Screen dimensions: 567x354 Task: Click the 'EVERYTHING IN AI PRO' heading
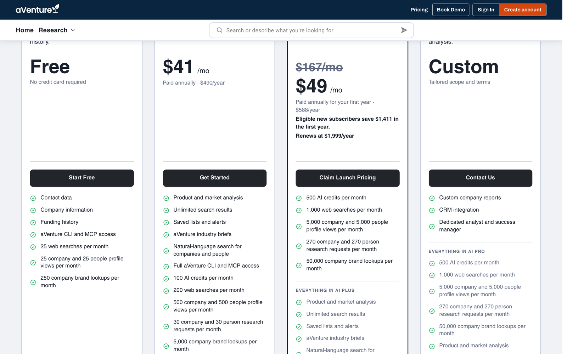pyautogui.click(x=456, y=251)
